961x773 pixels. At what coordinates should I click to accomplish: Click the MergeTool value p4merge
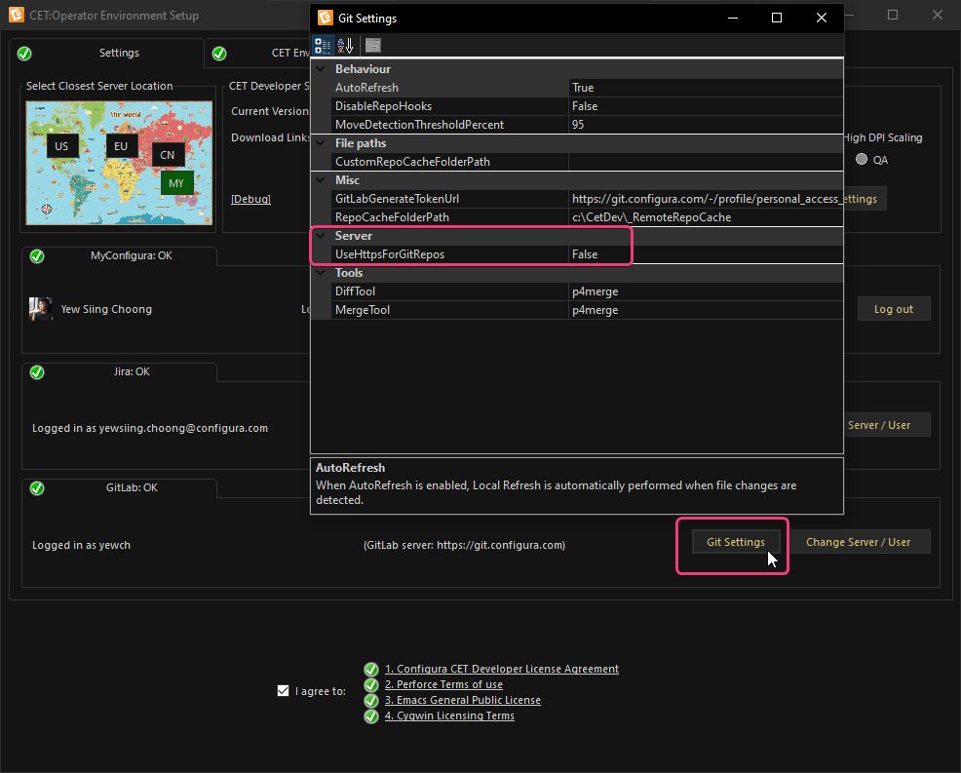[x=706, y=310]
